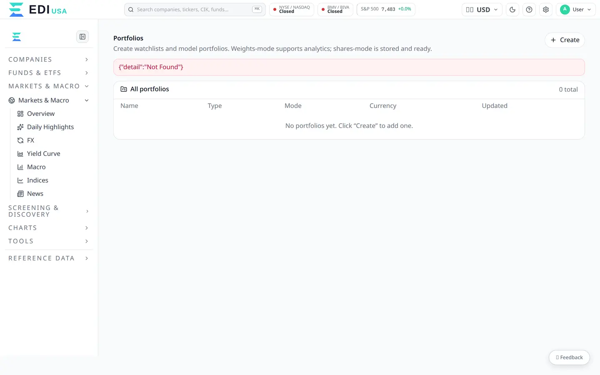Click the "All portfolios" panel title

tap(150, 89)
